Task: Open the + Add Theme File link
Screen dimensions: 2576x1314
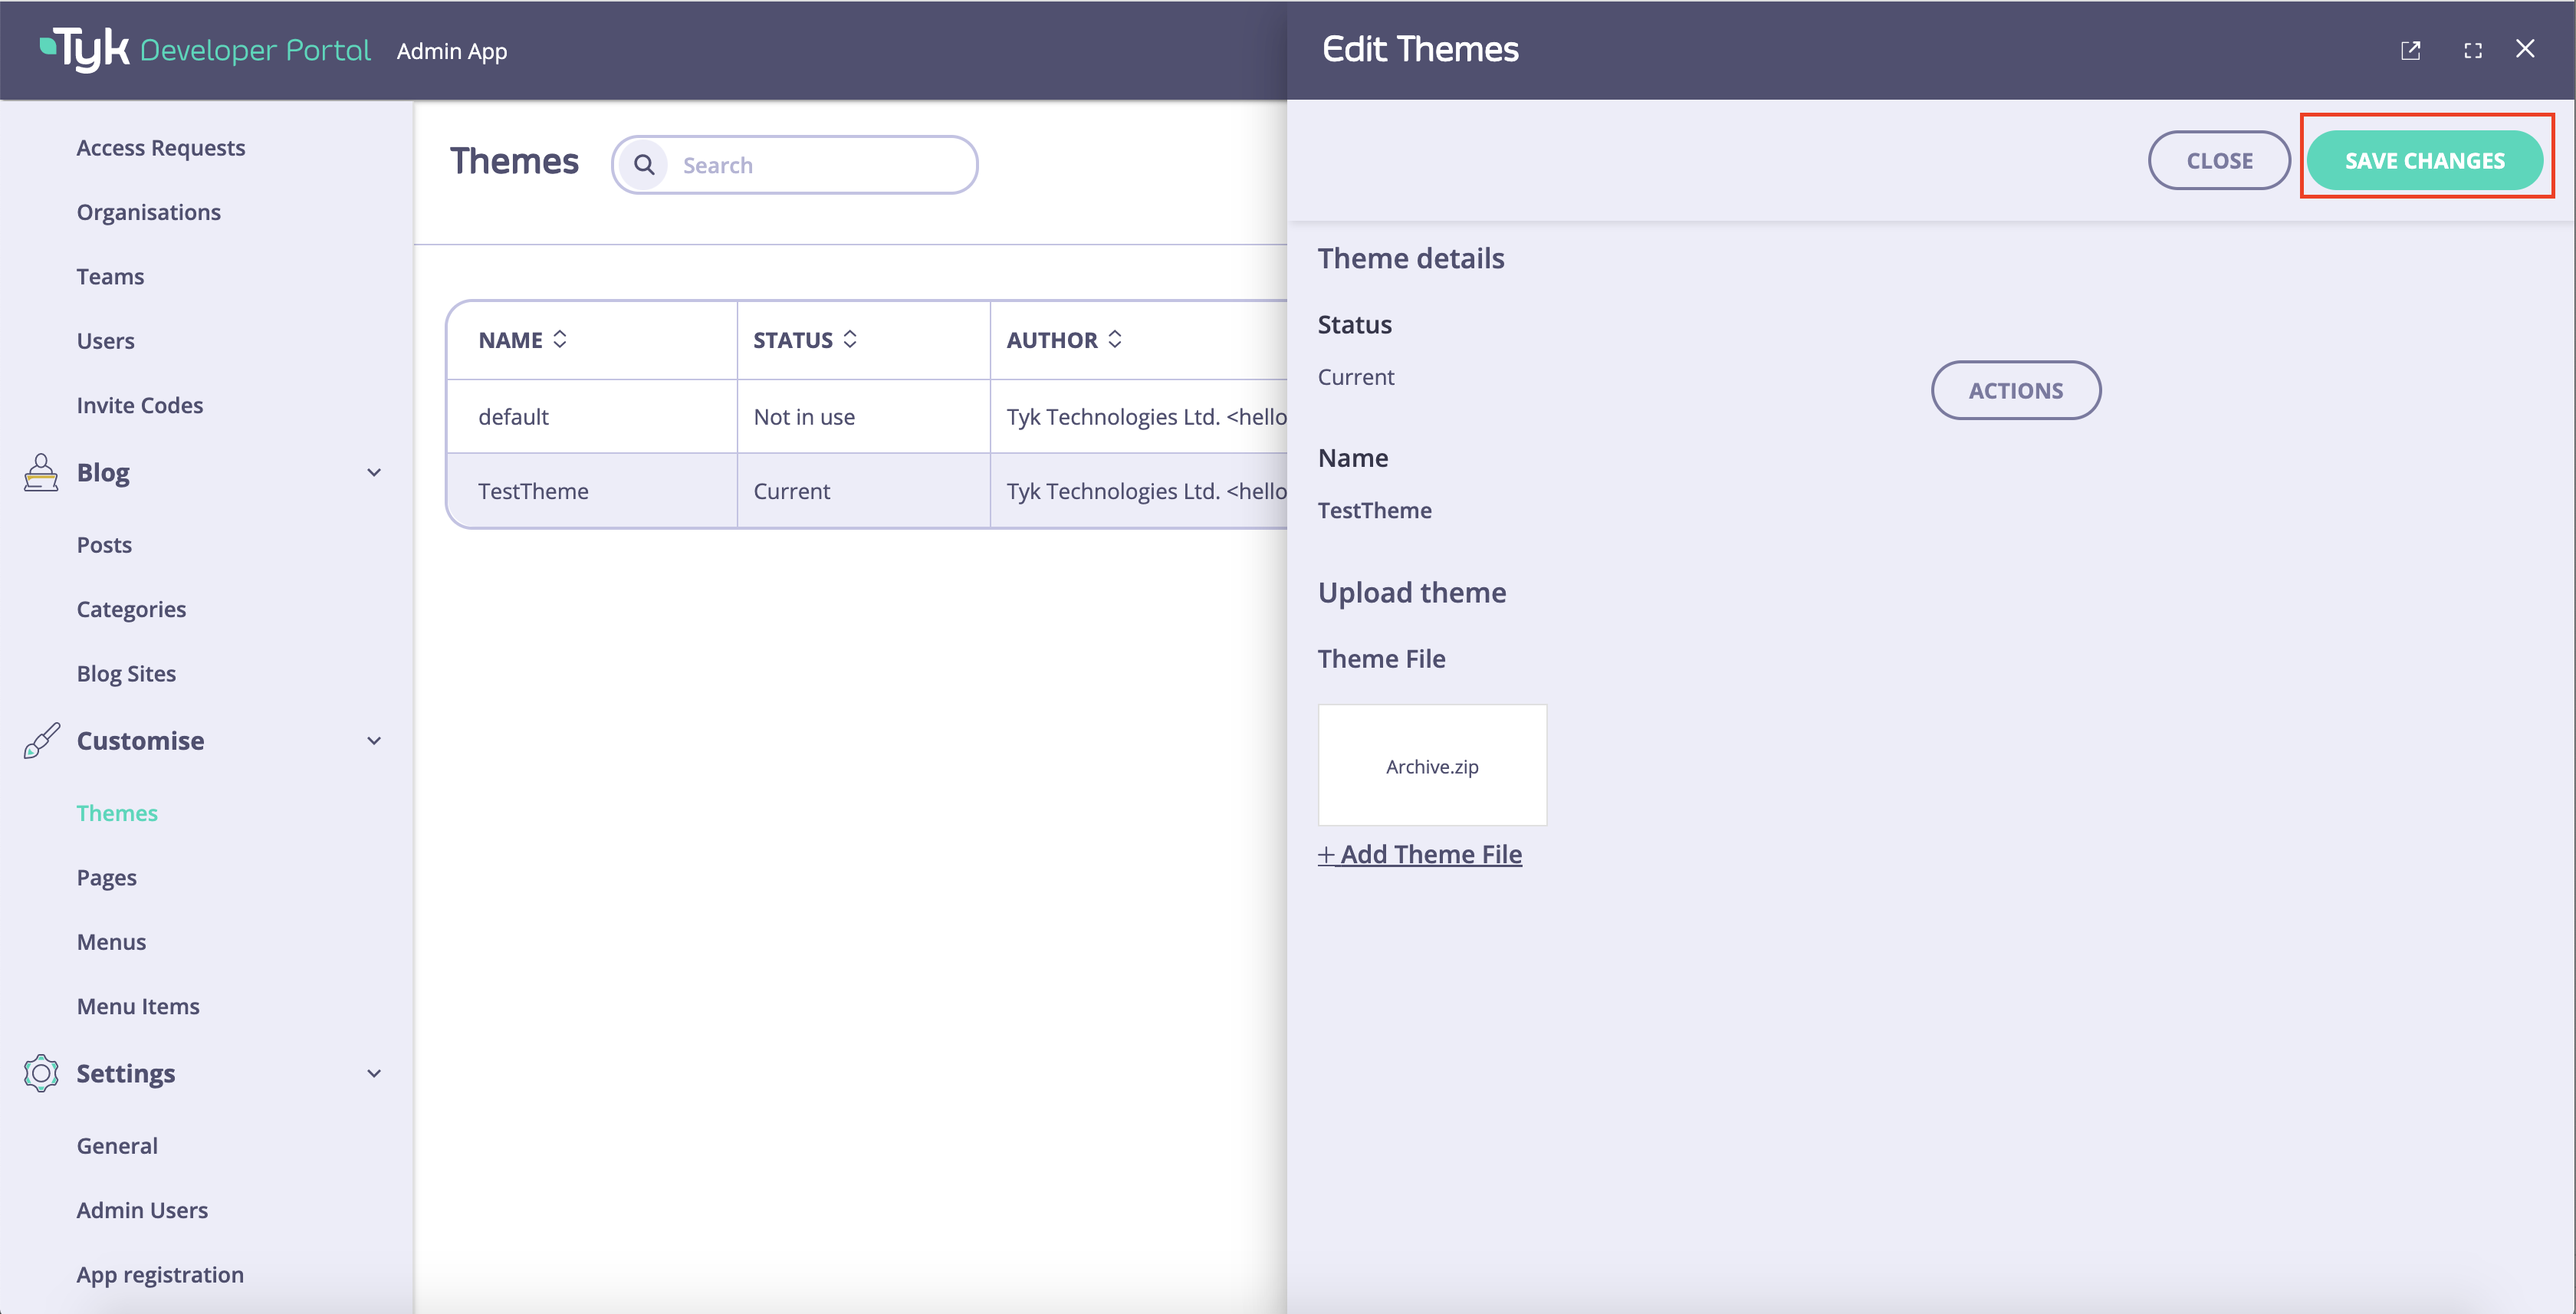Action: (1420, 854)
